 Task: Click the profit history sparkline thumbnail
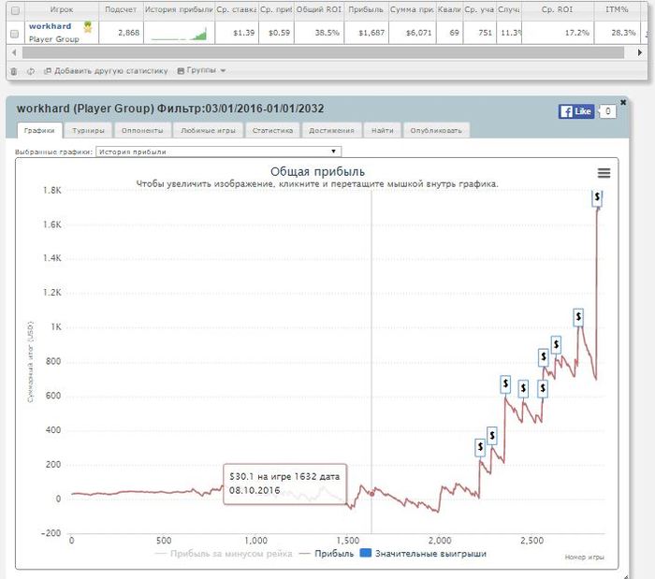(179, 33)
